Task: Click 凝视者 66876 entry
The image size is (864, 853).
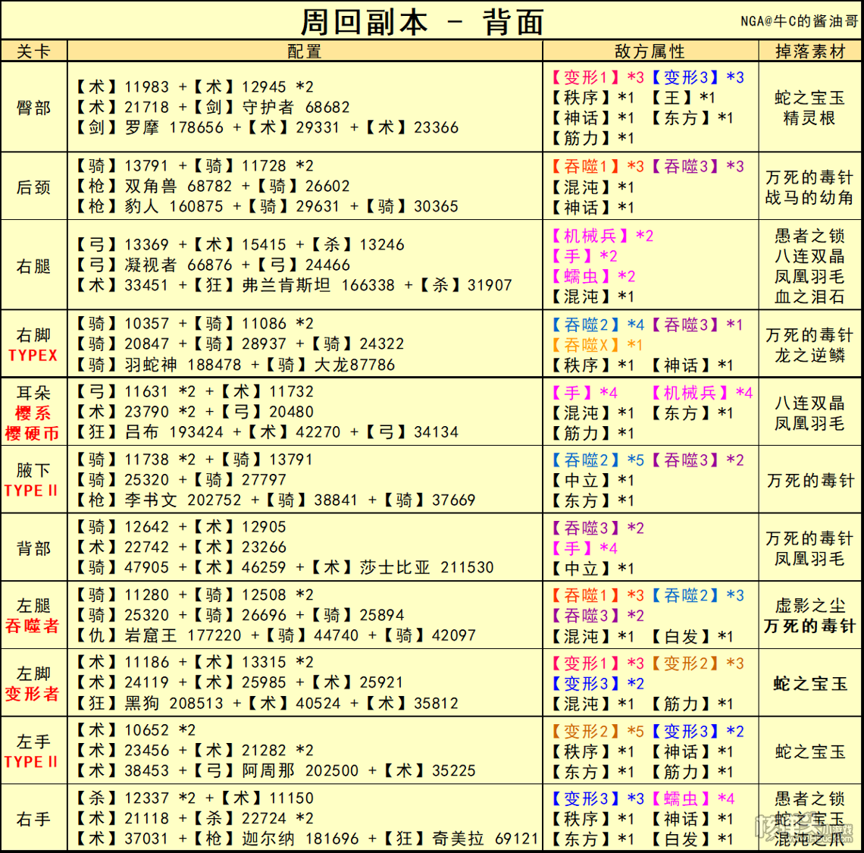Action: point(179,265)
